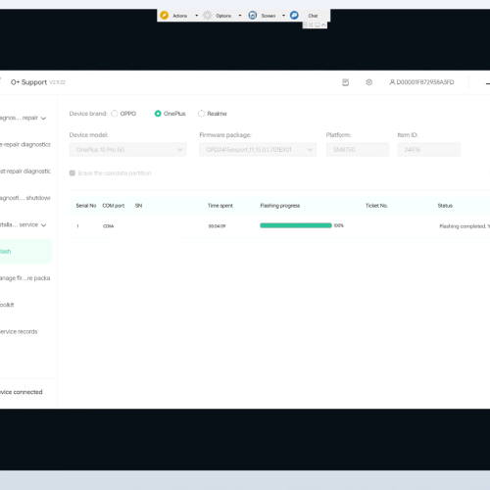Click the Ticket No. column header

pyautogui.click(x=376, y=206)
